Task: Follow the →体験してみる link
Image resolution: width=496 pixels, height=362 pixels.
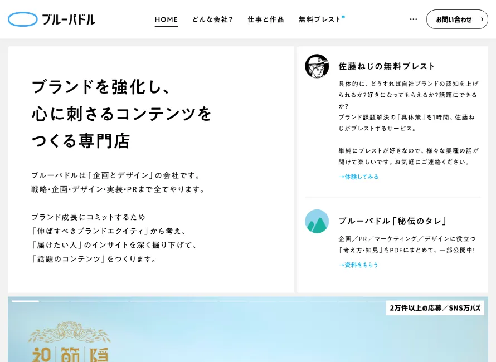Action: click(358, 177)
